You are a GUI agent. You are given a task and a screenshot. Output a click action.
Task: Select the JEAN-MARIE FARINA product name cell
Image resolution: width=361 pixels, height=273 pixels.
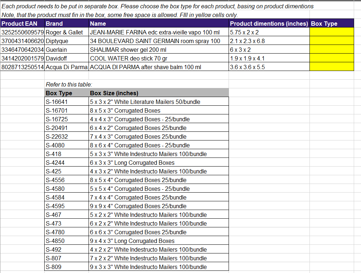click(159, 32)
